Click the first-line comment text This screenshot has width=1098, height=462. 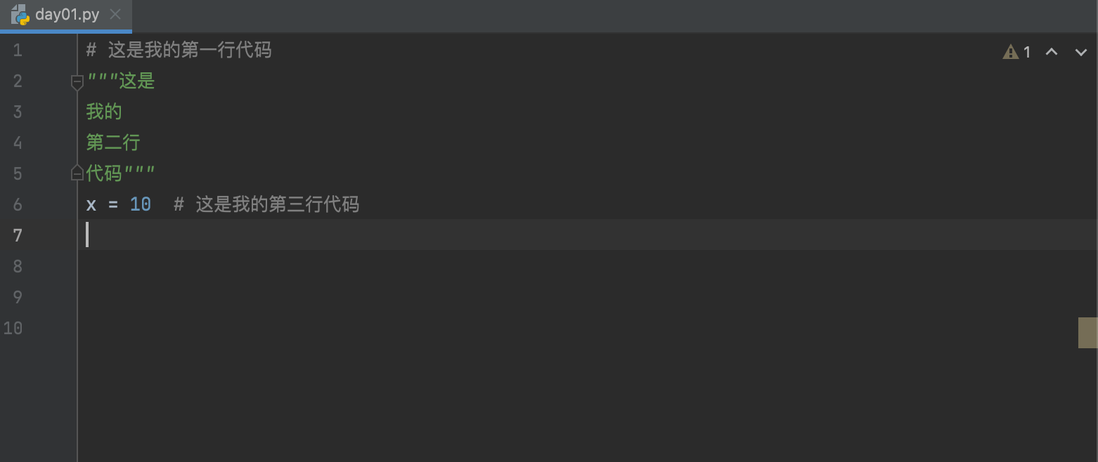tap(179, 51)
